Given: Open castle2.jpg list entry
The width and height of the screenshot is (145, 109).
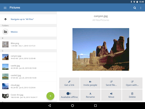Looking at the screenshot, I should pos(28,77).
